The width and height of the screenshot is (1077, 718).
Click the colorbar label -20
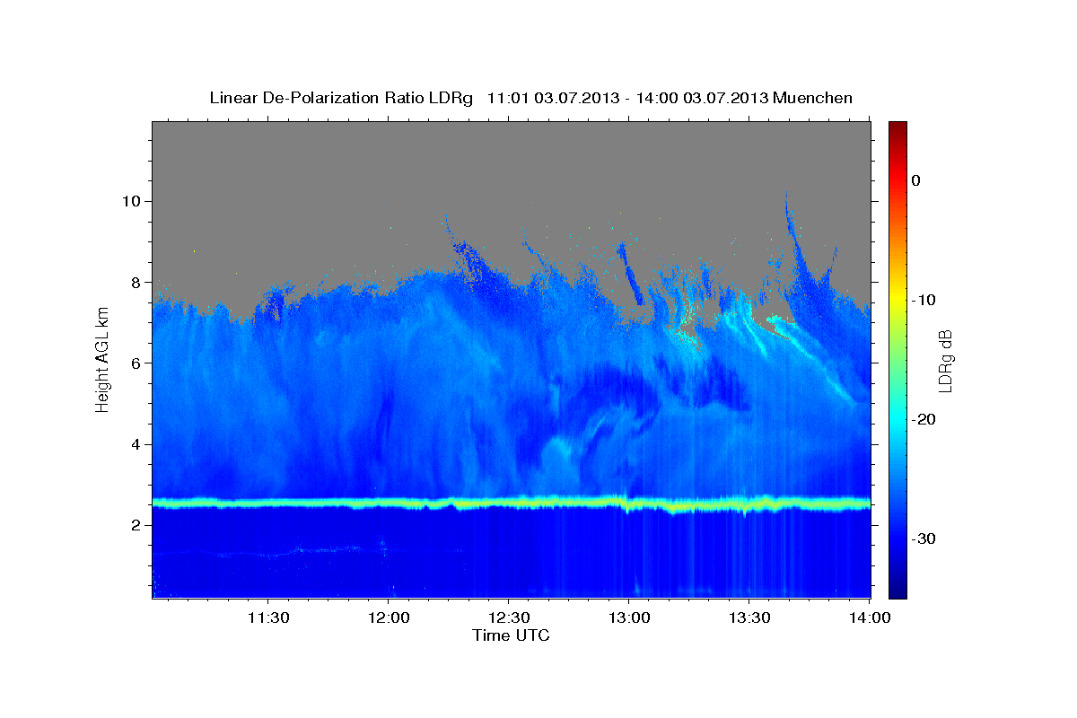click(x=923, y=419)
